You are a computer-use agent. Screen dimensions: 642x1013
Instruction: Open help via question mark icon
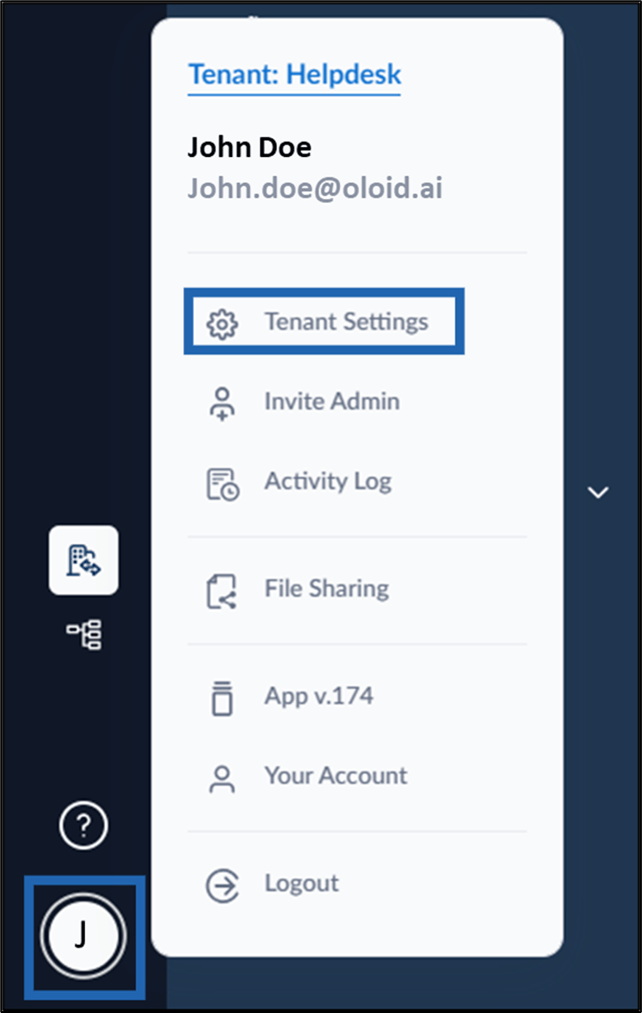click(83, 825)
